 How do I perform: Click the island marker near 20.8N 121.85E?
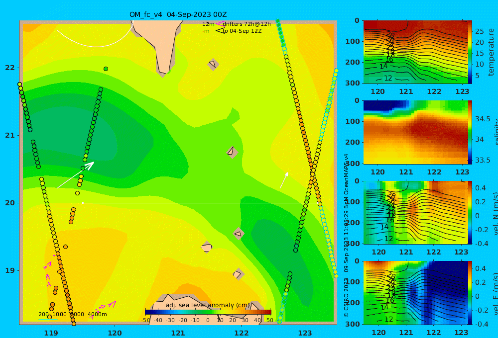[232, 152]
